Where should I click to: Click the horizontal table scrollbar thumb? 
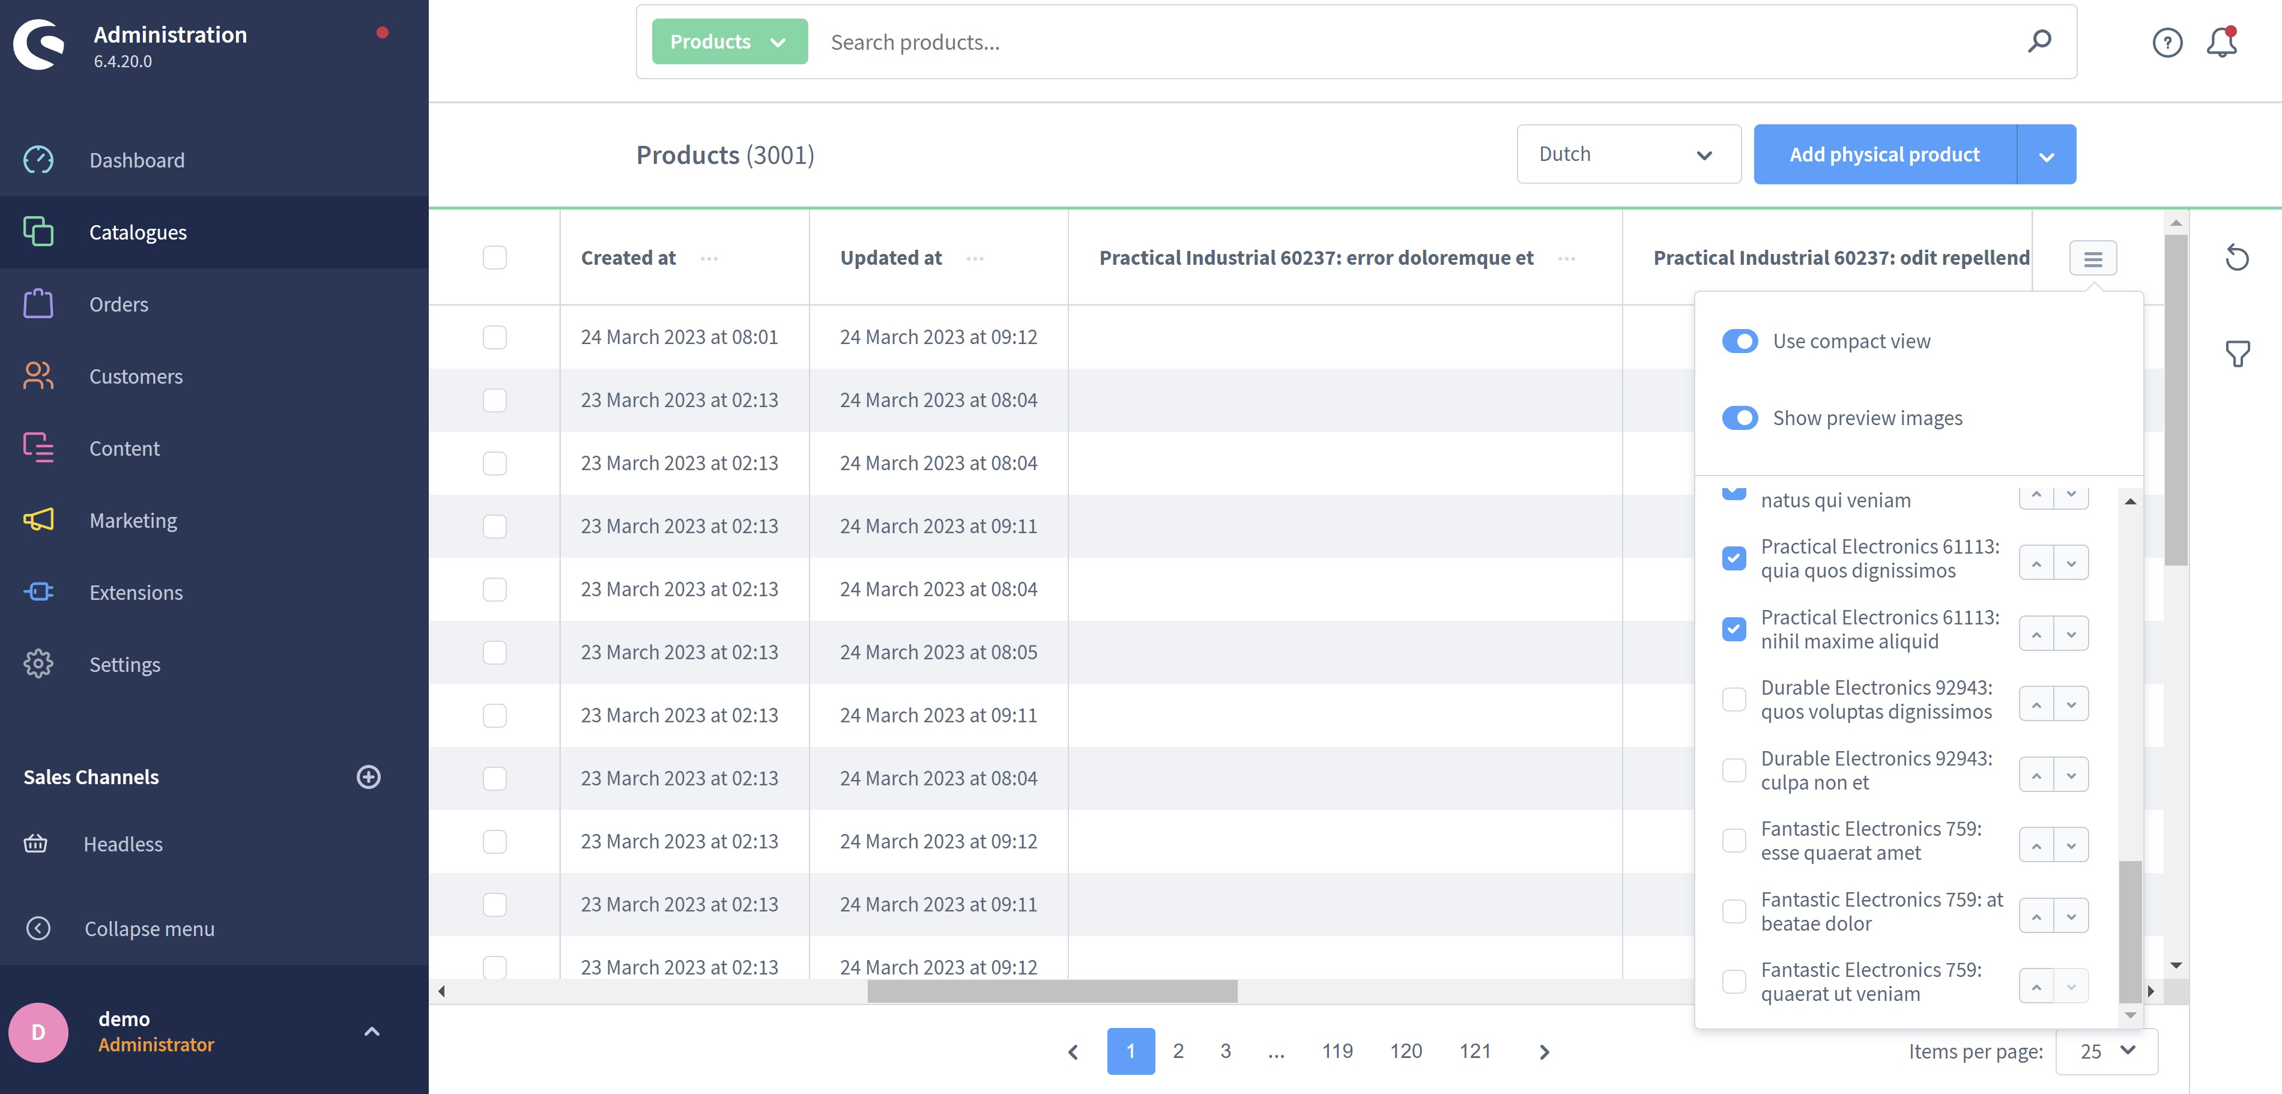coord(1052,991)
